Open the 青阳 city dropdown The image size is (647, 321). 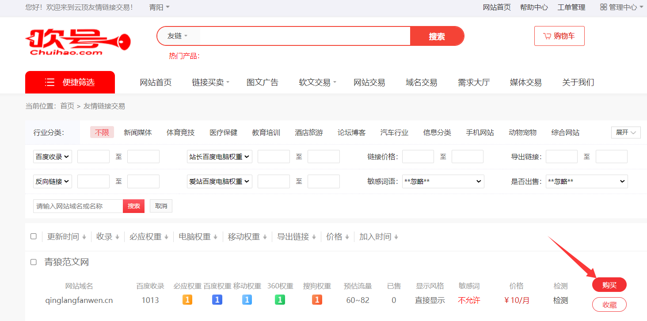(x=159, y=7)
